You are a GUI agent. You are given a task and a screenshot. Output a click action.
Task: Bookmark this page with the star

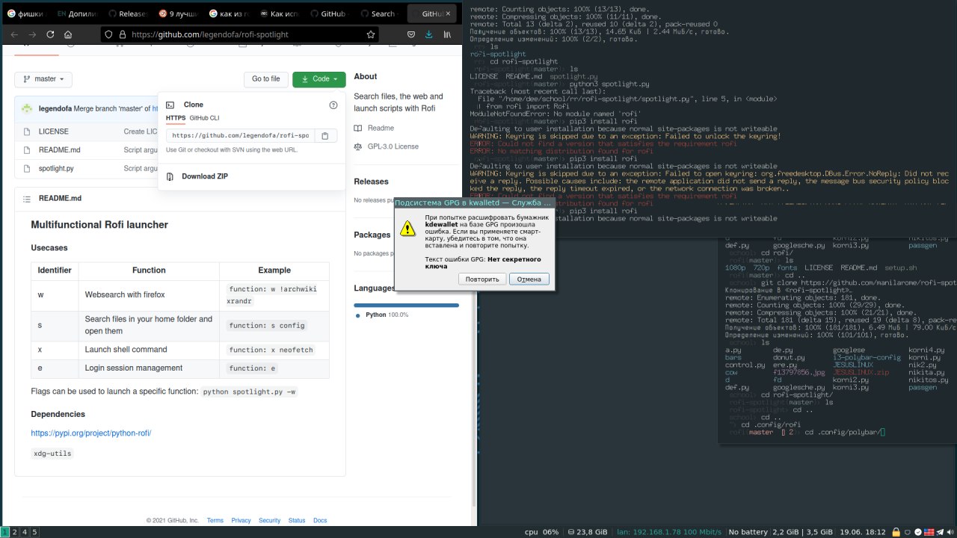[371, 34]
